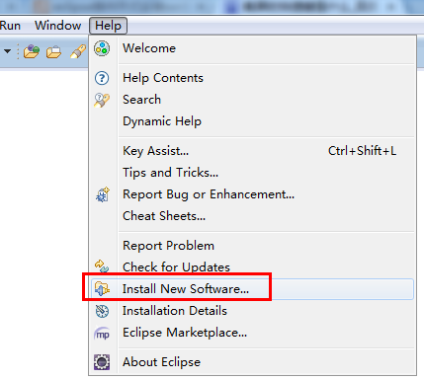Launch Eclipse Marketplace... from menu
The width and height of the screenshot is (424, 380).
(252, 333)
